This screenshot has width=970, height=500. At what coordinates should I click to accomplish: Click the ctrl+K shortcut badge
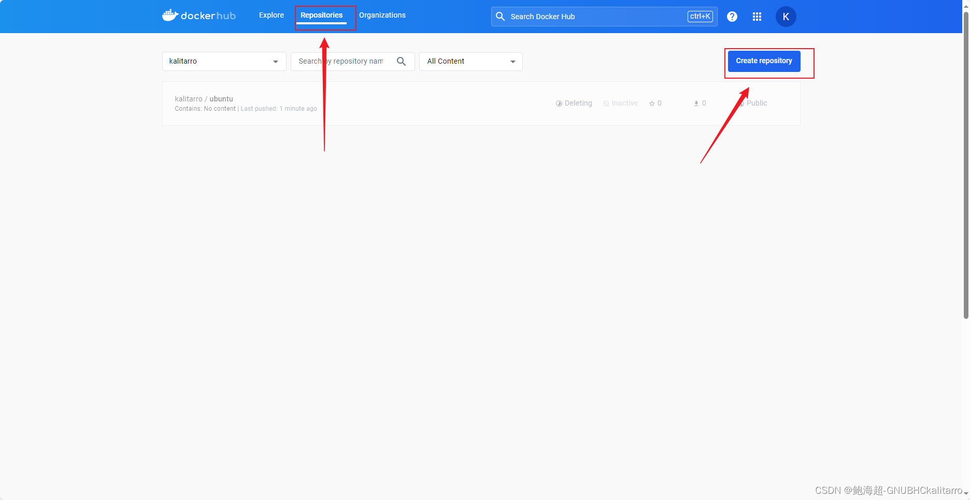coord(700,17)
